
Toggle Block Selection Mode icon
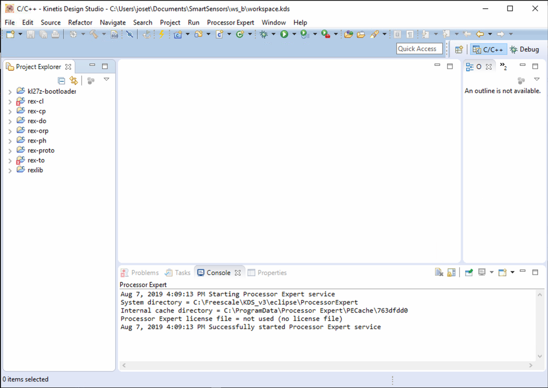pyautogui.click(x=397, y=34)
